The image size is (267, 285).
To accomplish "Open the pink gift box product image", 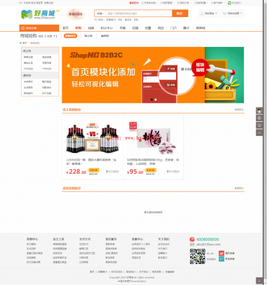I will point(153,138).
